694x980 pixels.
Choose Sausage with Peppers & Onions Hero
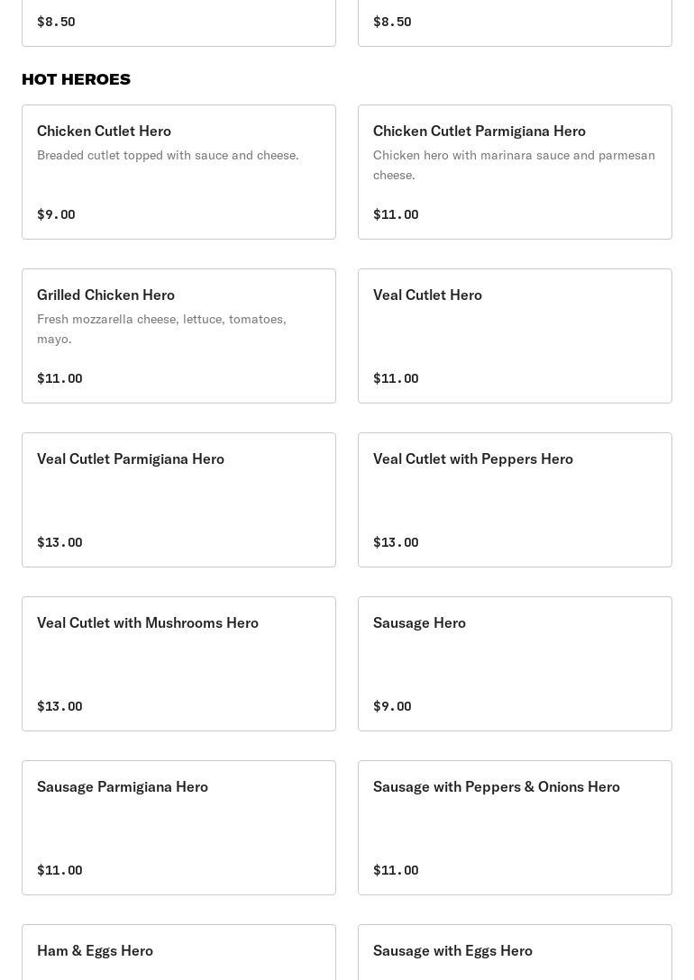pyautogui.click(x=515, y=828)
